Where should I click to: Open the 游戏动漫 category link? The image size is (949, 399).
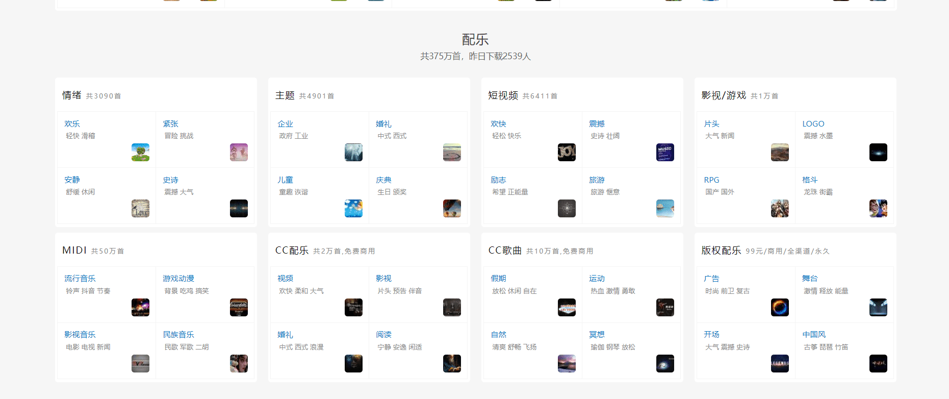(x=178, y=278)
